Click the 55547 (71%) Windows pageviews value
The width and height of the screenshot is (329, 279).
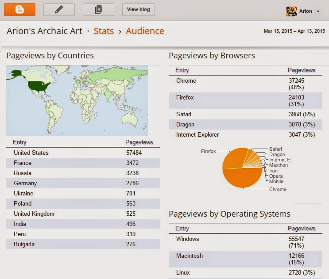[x=296, y=242]
